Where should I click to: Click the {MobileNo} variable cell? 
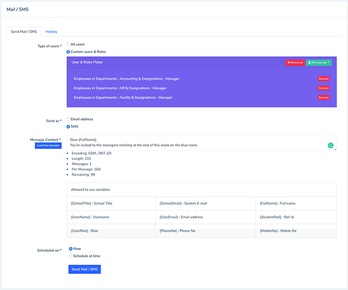point(296,231)
